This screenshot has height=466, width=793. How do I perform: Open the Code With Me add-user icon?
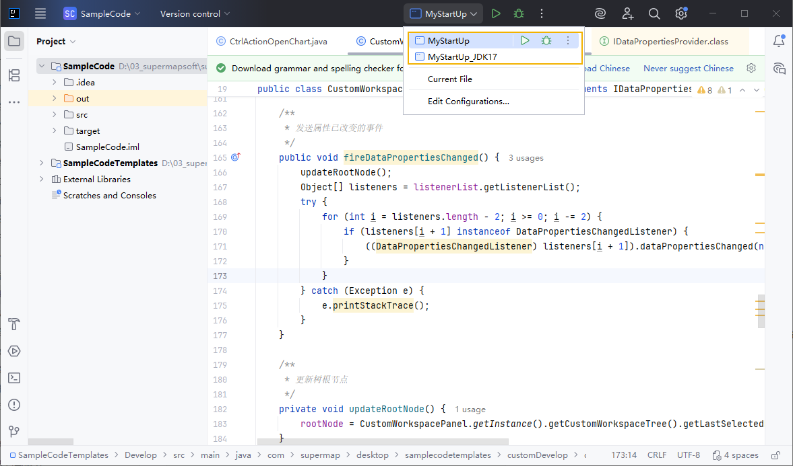[628, 13]
